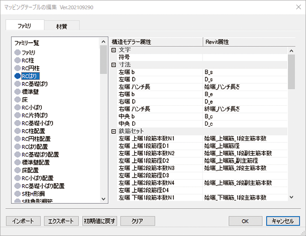Collapse the 文字 property group

click(x=114, y=50)
